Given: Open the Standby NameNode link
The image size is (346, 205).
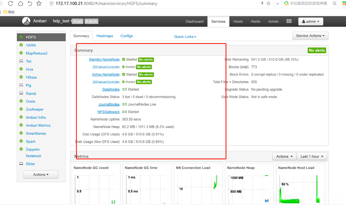Looking at the screenshot, I should coord(104,59).
